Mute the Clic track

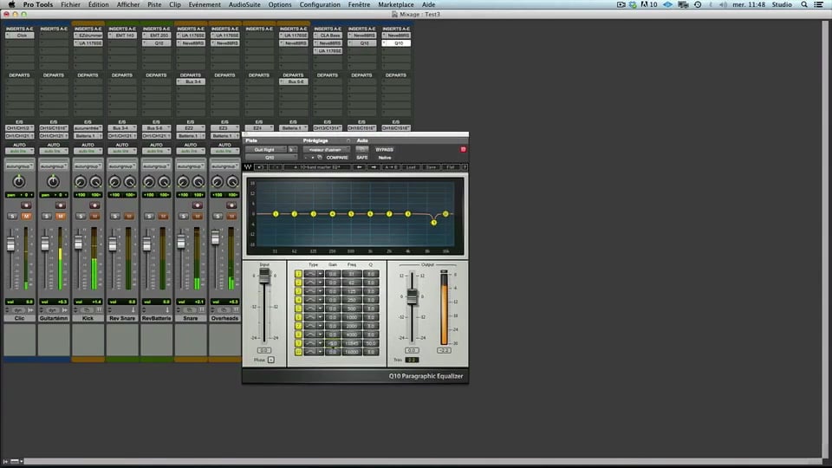point(26,216)
